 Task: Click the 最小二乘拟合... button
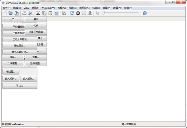[20, 52]
